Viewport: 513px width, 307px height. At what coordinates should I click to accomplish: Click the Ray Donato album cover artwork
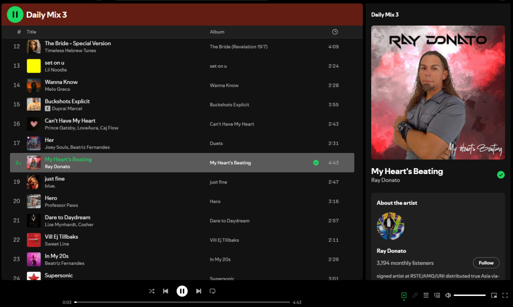pyautogui.click(x=437, y=92)
